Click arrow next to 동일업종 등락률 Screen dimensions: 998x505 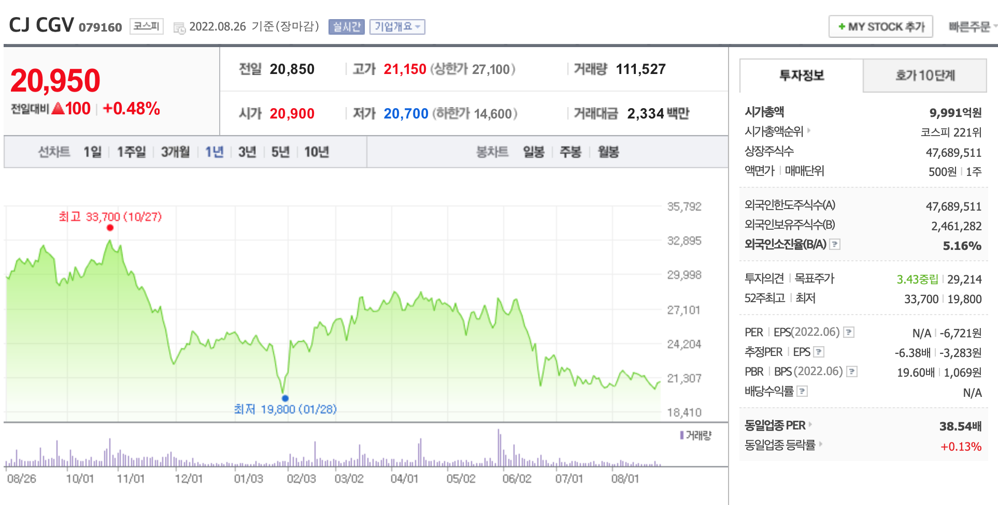tap(821, 444)
